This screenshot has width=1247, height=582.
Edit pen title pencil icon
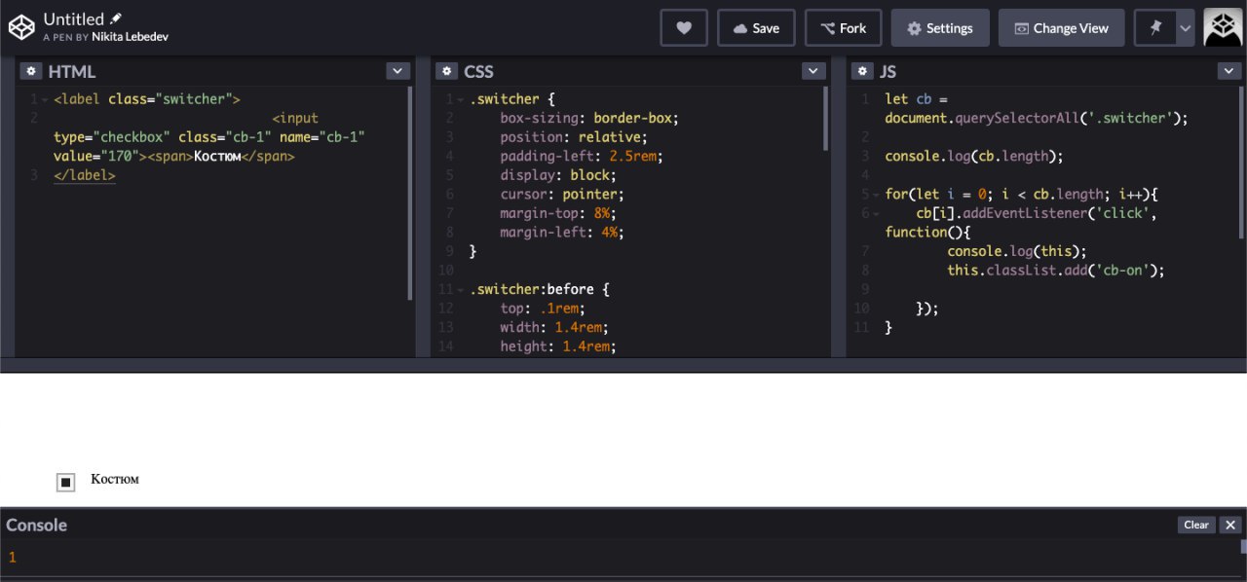click(x=116, y=18)
